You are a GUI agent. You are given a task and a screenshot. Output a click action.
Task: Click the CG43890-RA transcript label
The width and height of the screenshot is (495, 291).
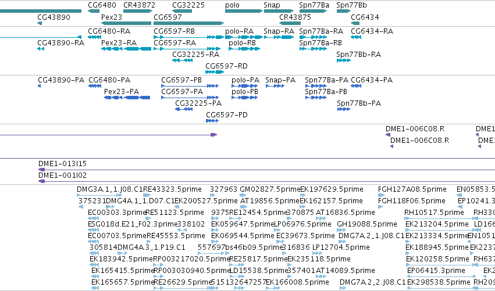(61, 42)
